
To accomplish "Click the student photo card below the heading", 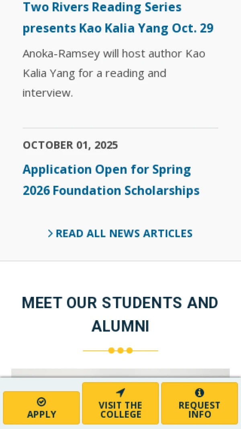I will [120, 373].
